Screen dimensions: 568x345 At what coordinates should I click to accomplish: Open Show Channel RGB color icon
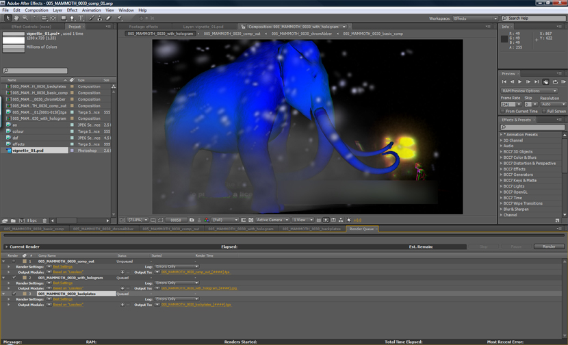tap(207, 220)
